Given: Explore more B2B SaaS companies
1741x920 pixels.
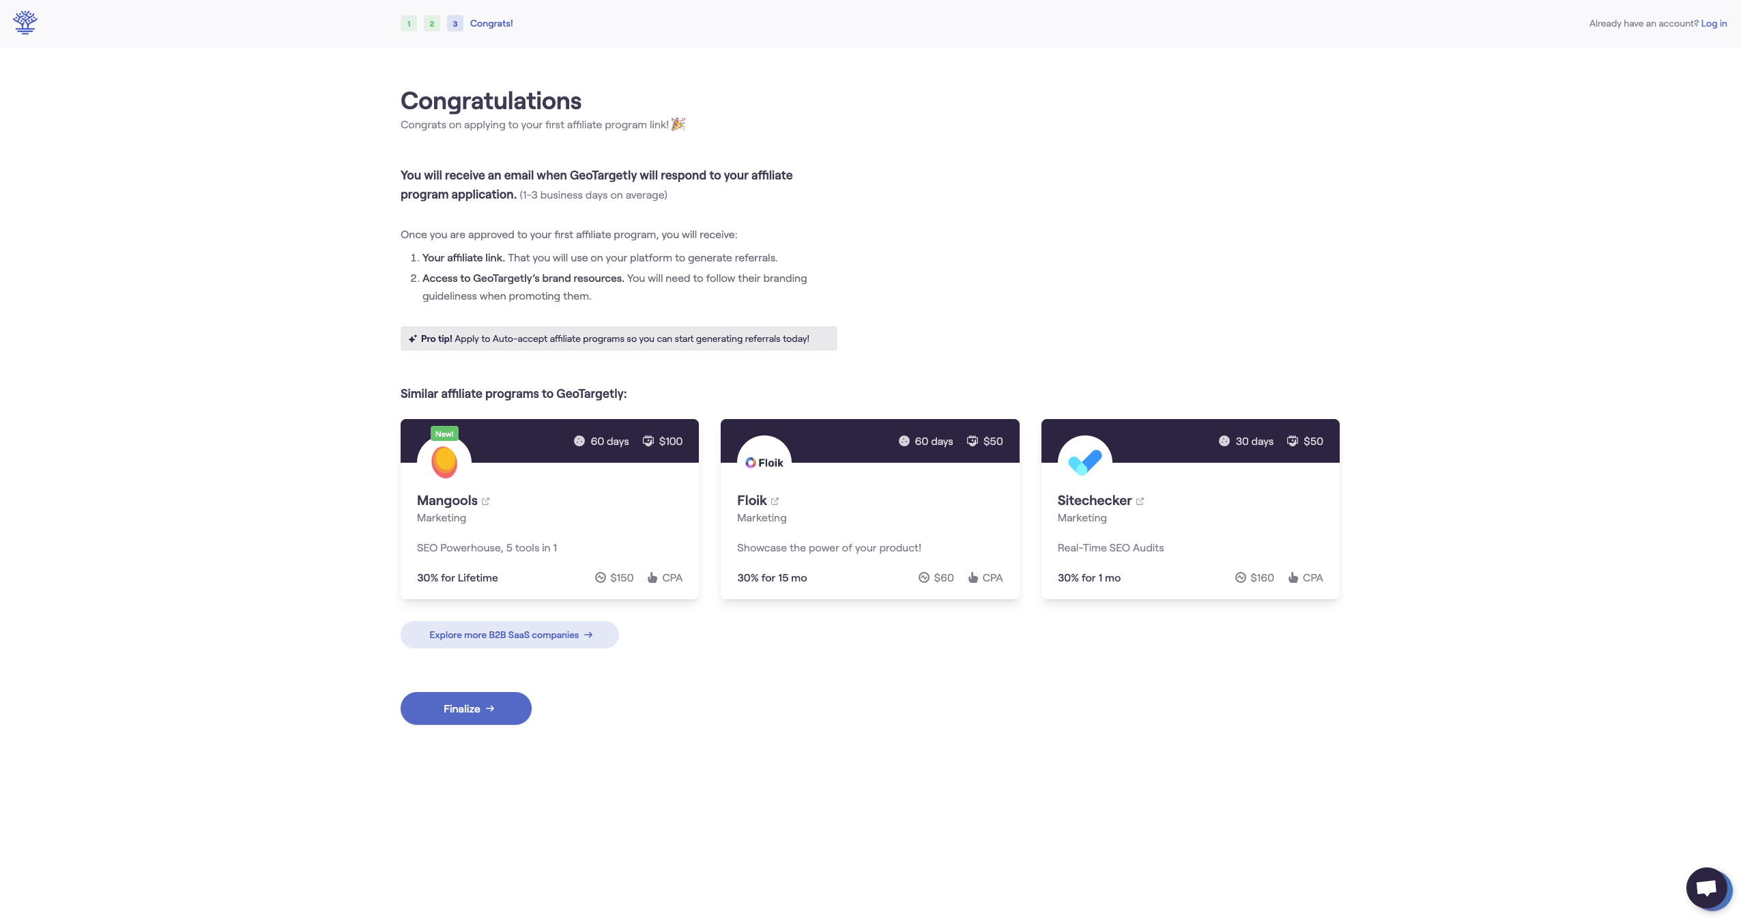Looking at the screenshot, I should 509,635.
